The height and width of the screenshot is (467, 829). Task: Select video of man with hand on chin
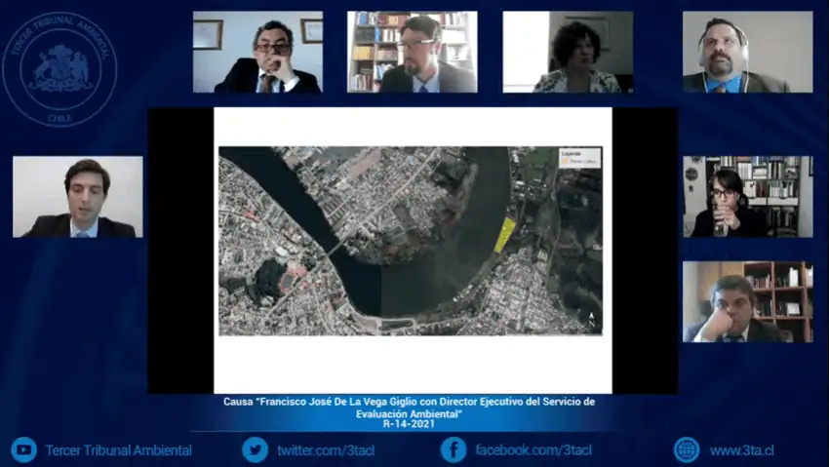pos(257,52)
